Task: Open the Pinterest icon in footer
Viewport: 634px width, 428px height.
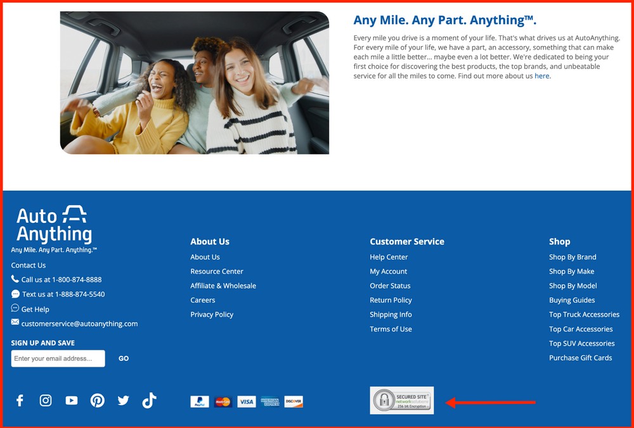Action: pos(97,400)
